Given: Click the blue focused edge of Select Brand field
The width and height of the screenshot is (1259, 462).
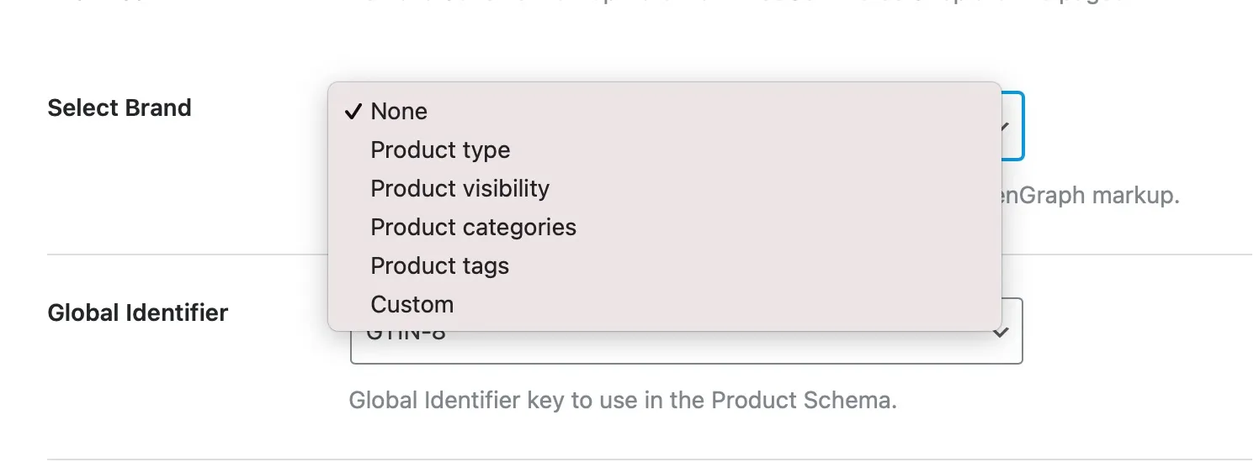Looking at the screenshot, I should tap(1022, 126).
